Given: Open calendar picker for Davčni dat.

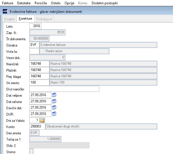Looking at the screenshot, I should [x=54, y=108].
